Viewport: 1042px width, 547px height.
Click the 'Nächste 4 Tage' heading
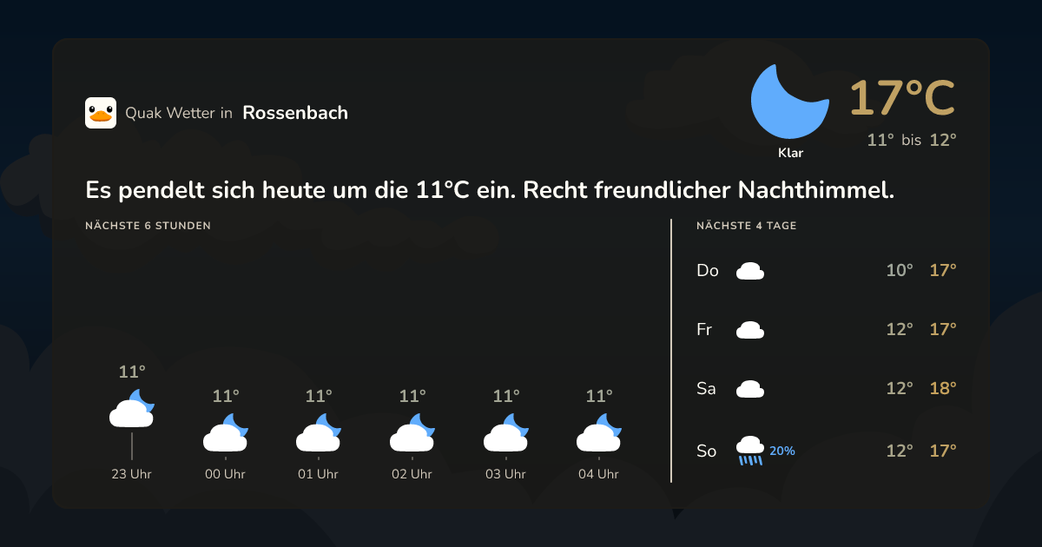point(747,226)
